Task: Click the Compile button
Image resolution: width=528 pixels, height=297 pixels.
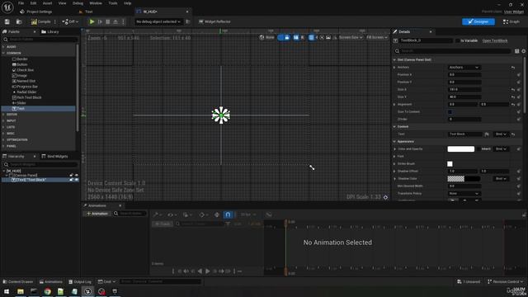Action: [41, 21]
